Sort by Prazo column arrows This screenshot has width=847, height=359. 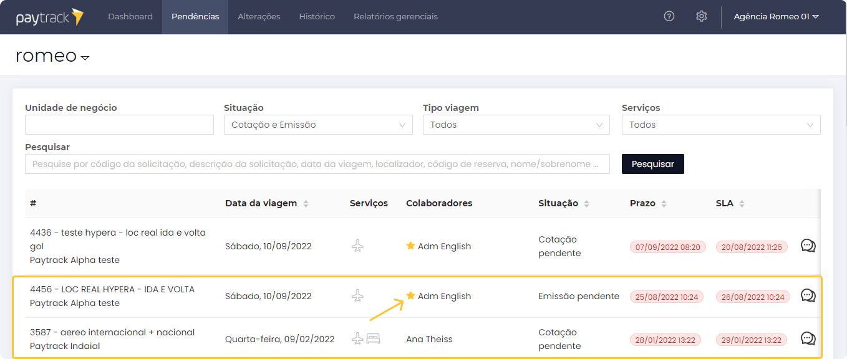(664, 204)
